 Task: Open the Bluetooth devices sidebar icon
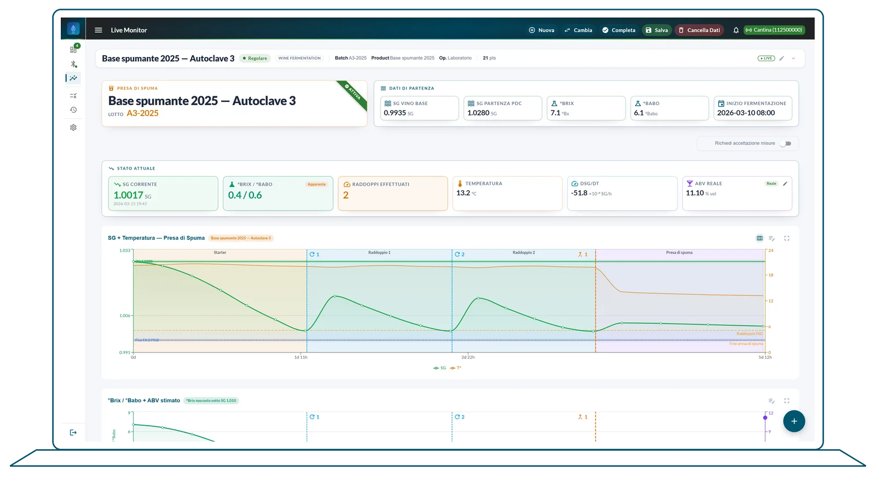(x=73, y=64)
